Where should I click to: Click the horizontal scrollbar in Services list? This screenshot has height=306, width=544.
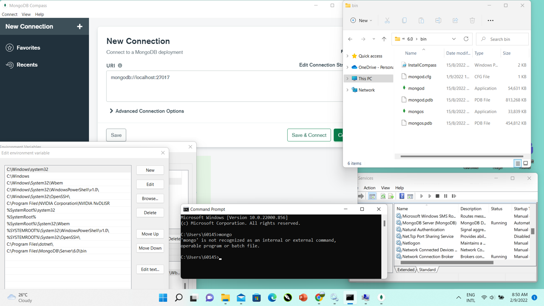(x=446, y=263)
